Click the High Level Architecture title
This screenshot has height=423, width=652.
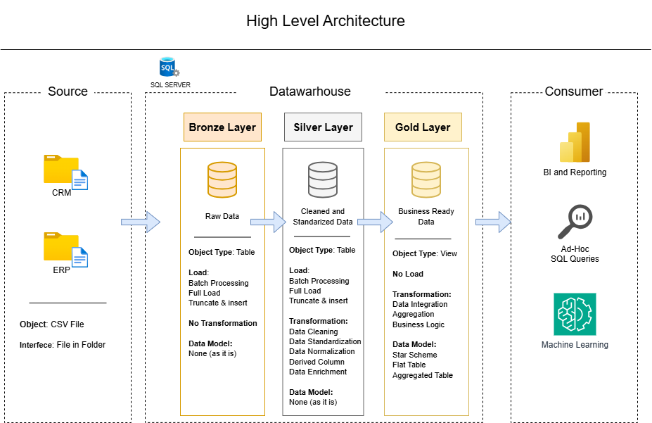(326, 21)
